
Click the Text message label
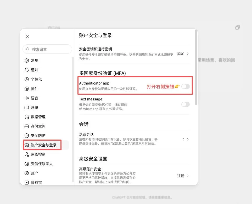tap(91, 99)
